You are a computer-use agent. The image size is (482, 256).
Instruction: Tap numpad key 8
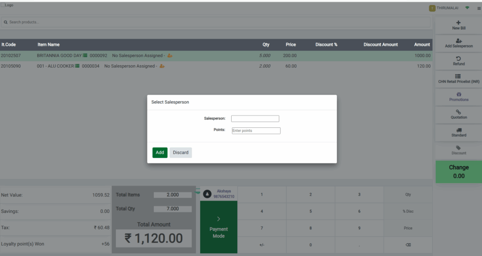coord(311,228)
